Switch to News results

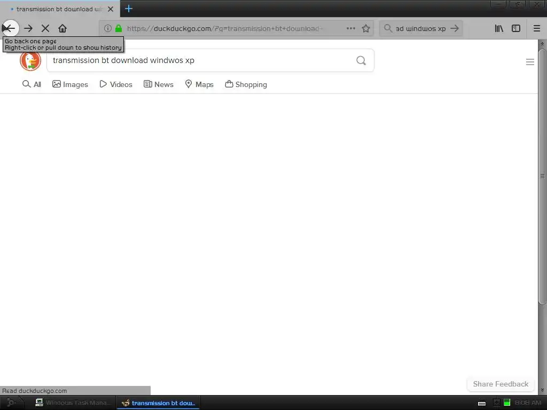(x=158, y=84)
